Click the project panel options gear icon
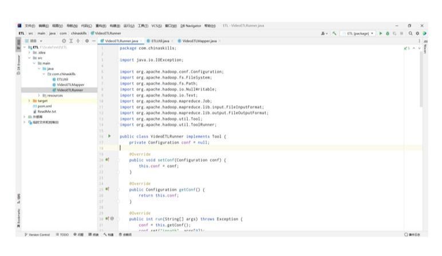 [x=87, y=41]
